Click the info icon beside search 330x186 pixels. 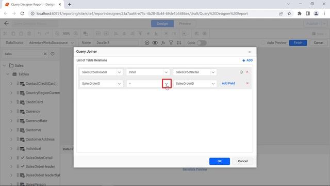[x=53, y=54]
